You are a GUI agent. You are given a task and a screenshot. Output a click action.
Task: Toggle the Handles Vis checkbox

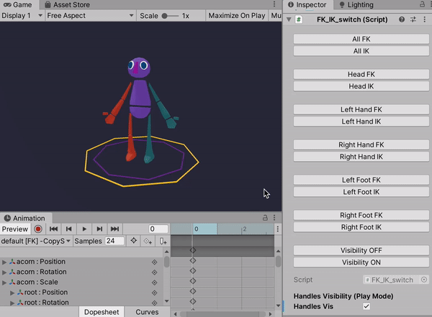(x=366, y=306)
